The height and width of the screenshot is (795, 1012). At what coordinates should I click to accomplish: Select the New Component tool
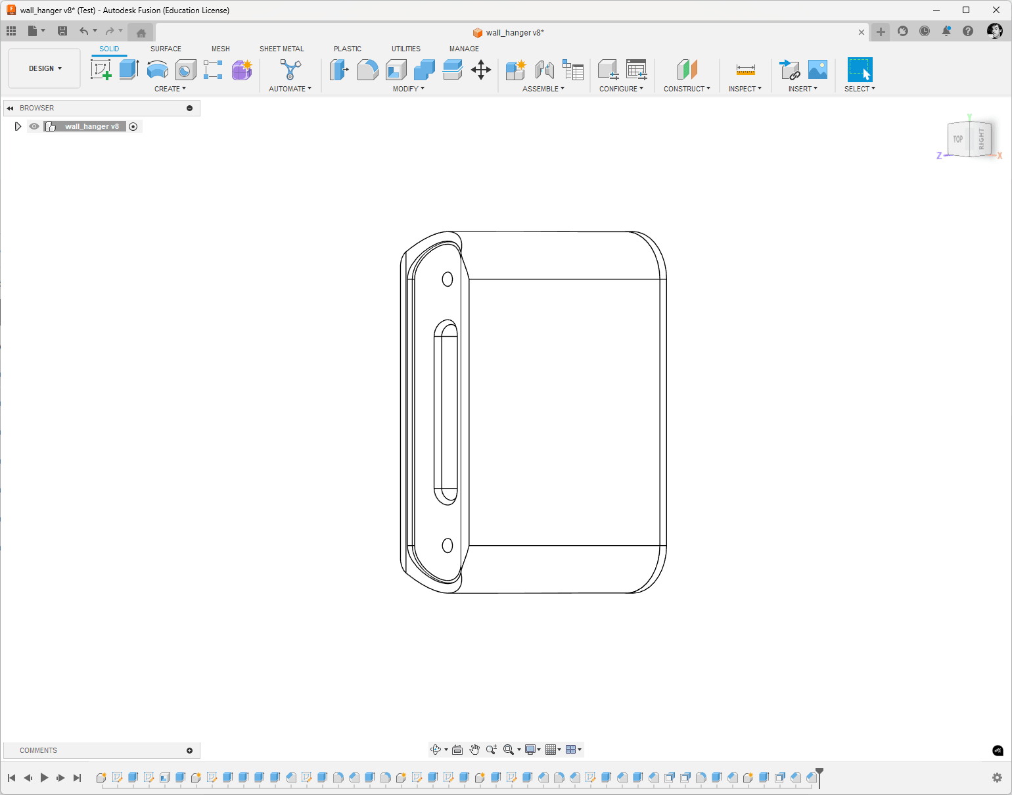pos(516,69)
